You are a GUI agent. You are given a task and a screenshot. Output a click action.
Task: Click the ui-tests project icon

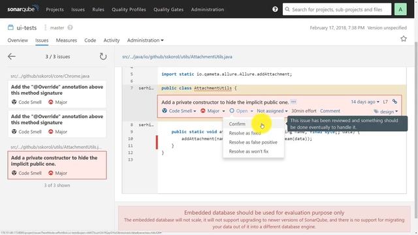click(x=10, y=27)
